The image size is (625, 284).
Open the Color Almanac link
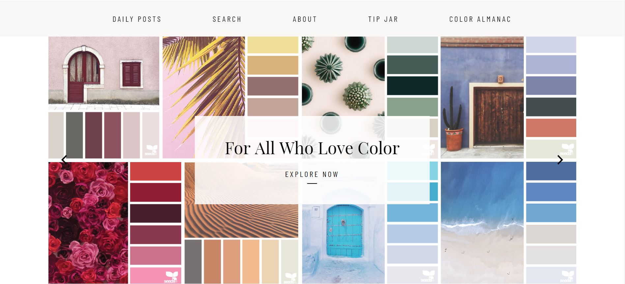pyautogui.click(x=480, y=19)
